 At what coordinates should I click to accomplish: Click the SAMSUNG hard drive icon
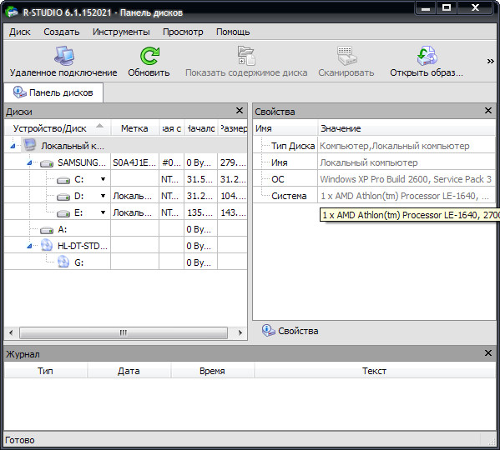[47, 163]
